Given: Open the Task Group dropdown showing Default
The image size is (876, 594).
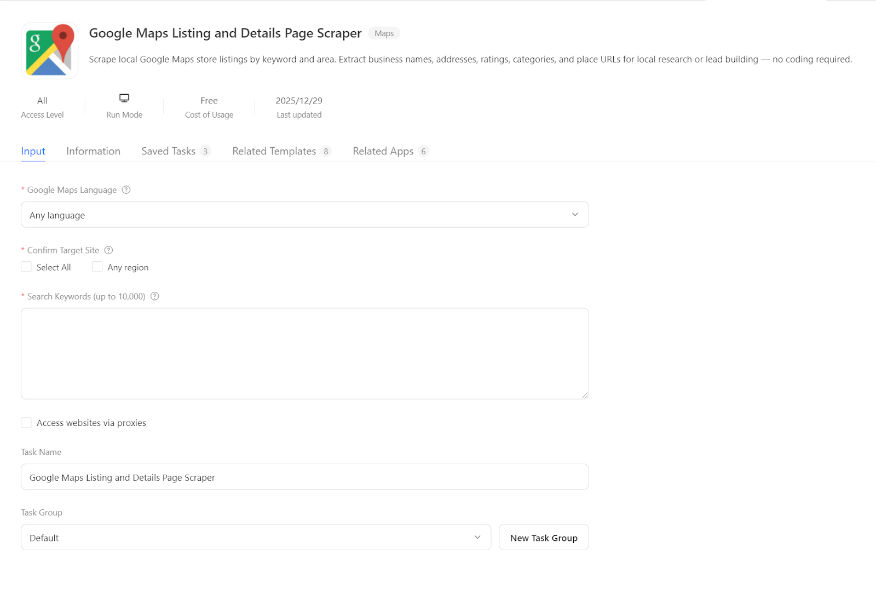Looking at the screenshot, I should click(256, 537).
